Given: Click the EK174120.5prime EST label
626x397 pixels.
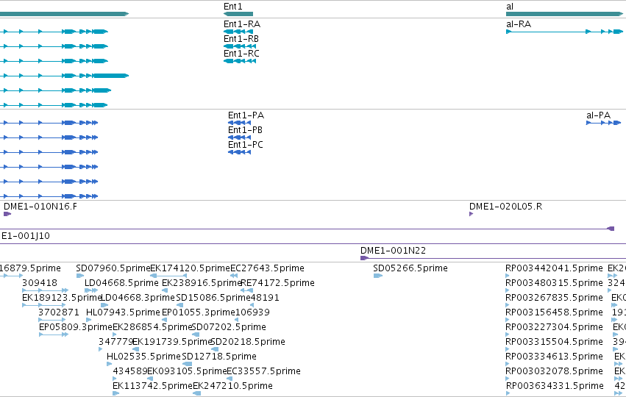Looking at the screenshot, I should click(190, 268).
